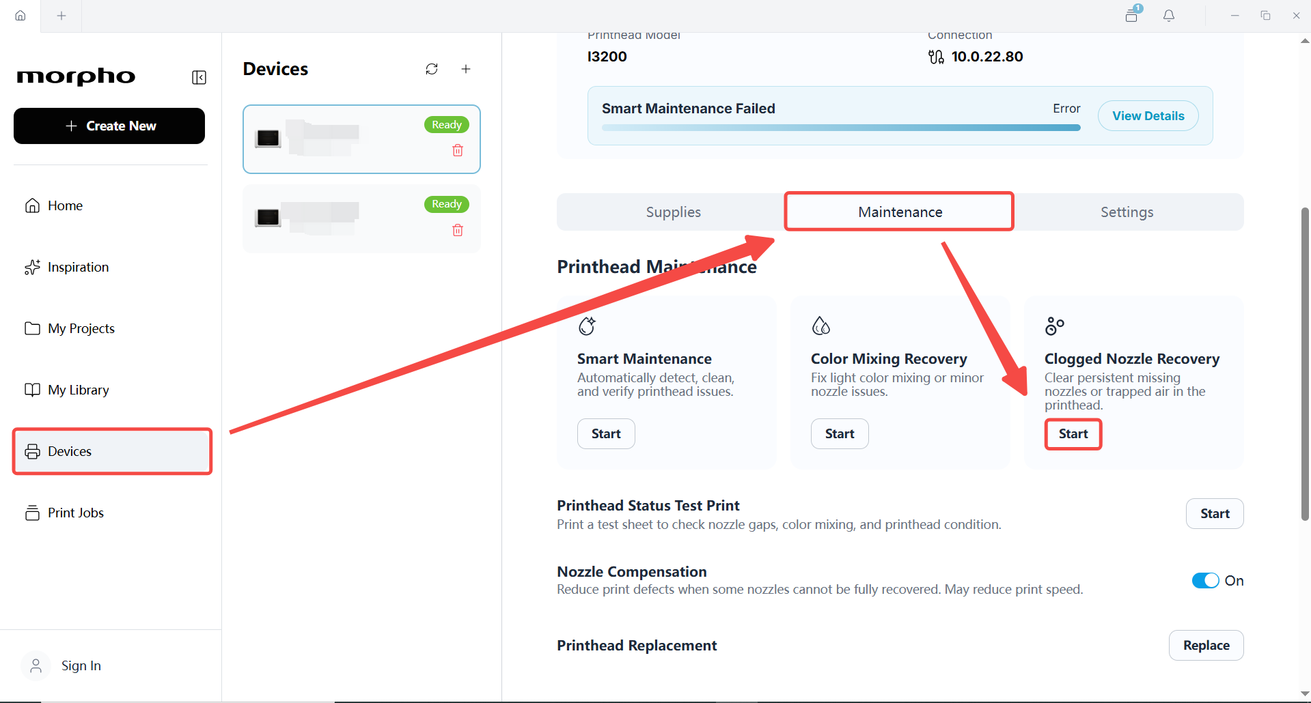Image resolution: width=1311 pixels, height=703 pixels.
Task: Click the Replace button for Printhead Replacement
Action: pos(1206,646)
